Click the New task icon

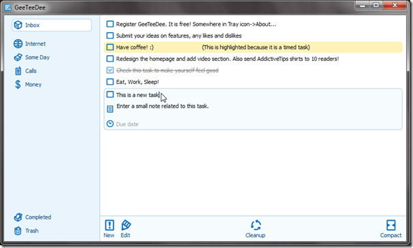(109, 225)
